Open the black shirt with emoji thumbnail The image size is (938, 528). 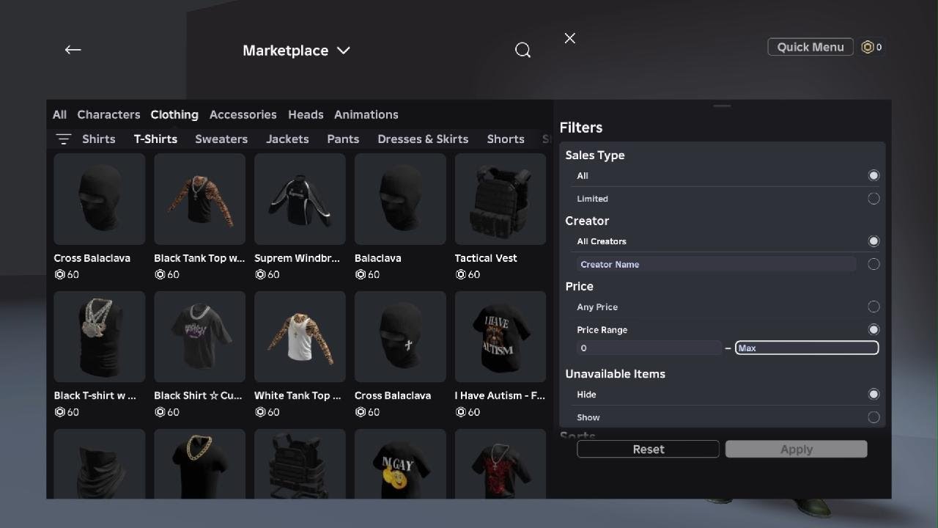(x=400, y=463)
